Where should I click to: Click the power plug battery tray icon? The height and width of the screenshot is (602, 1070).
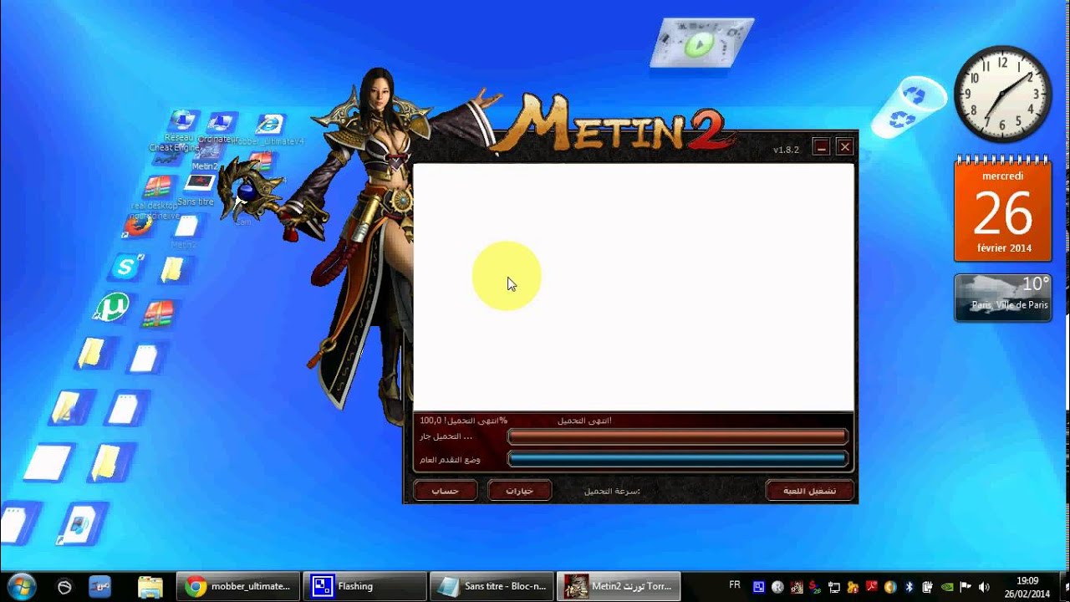click(x=927, y=587)
